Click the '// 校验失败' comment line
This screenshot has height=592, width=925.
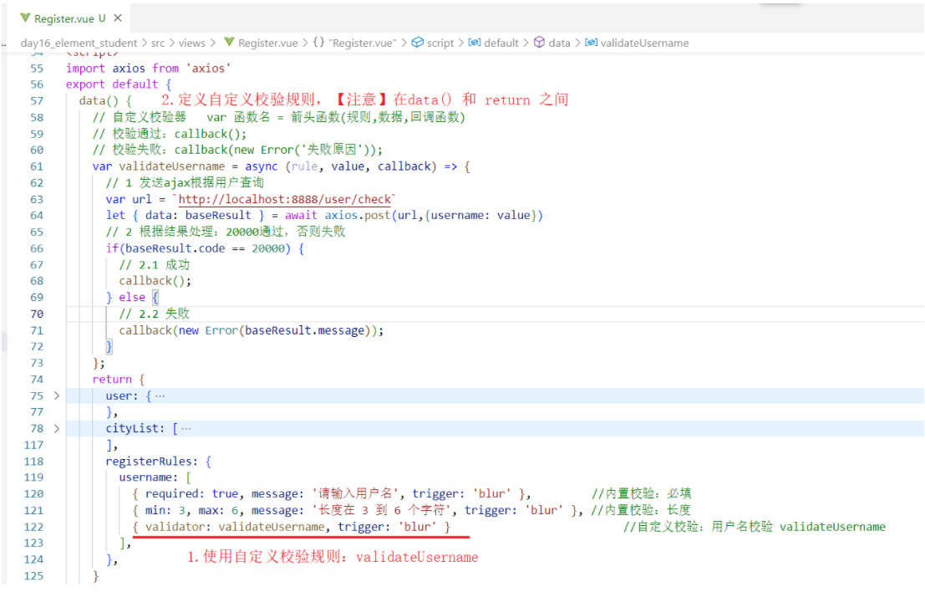(238, 150)
